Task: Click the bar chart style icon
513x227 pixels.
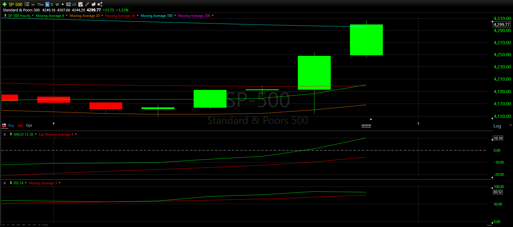Action: (x=74, y=4)
